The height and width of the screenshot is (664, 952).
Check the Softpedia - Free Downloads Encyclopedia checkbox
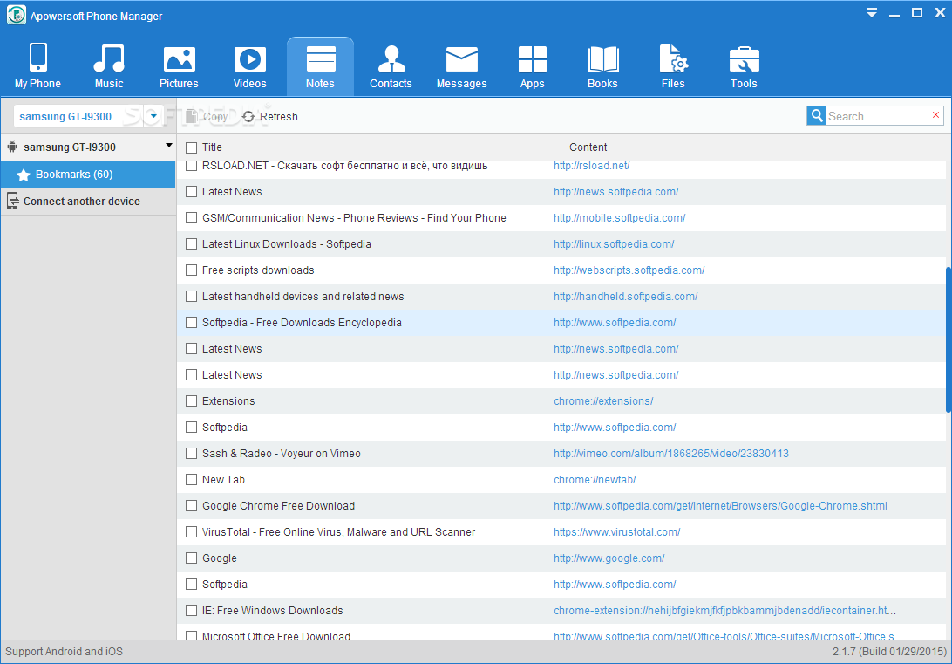(x=191, y=323)
